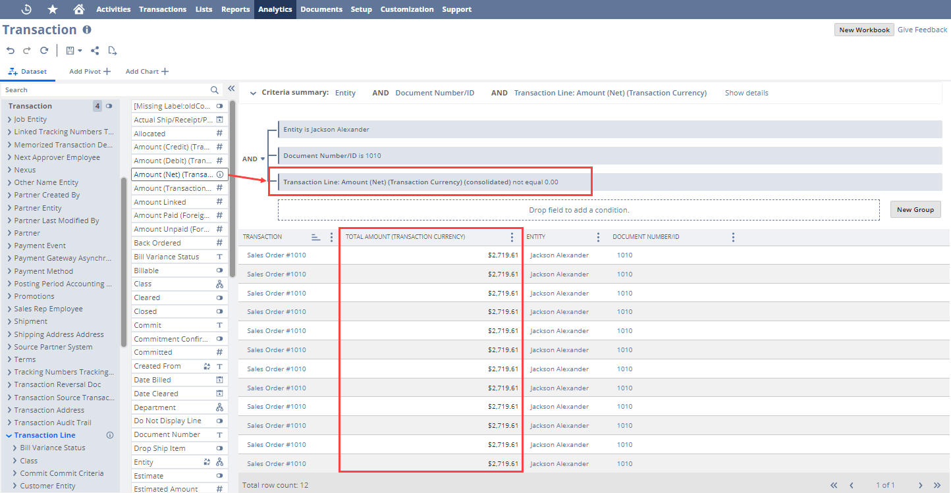Screen dimensions: 951x493
Task: Refresh the dataset results
Action: click(x=44, y=51)
